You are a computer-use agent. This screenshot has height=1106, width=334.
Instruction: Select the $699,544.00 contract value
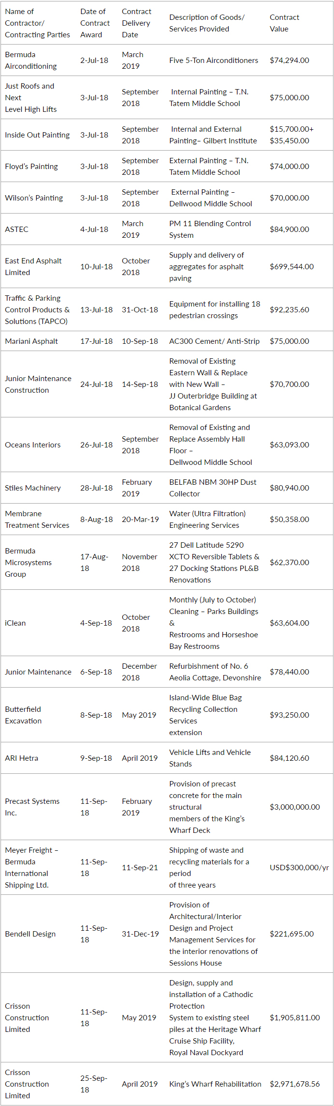tap(291, 267)
